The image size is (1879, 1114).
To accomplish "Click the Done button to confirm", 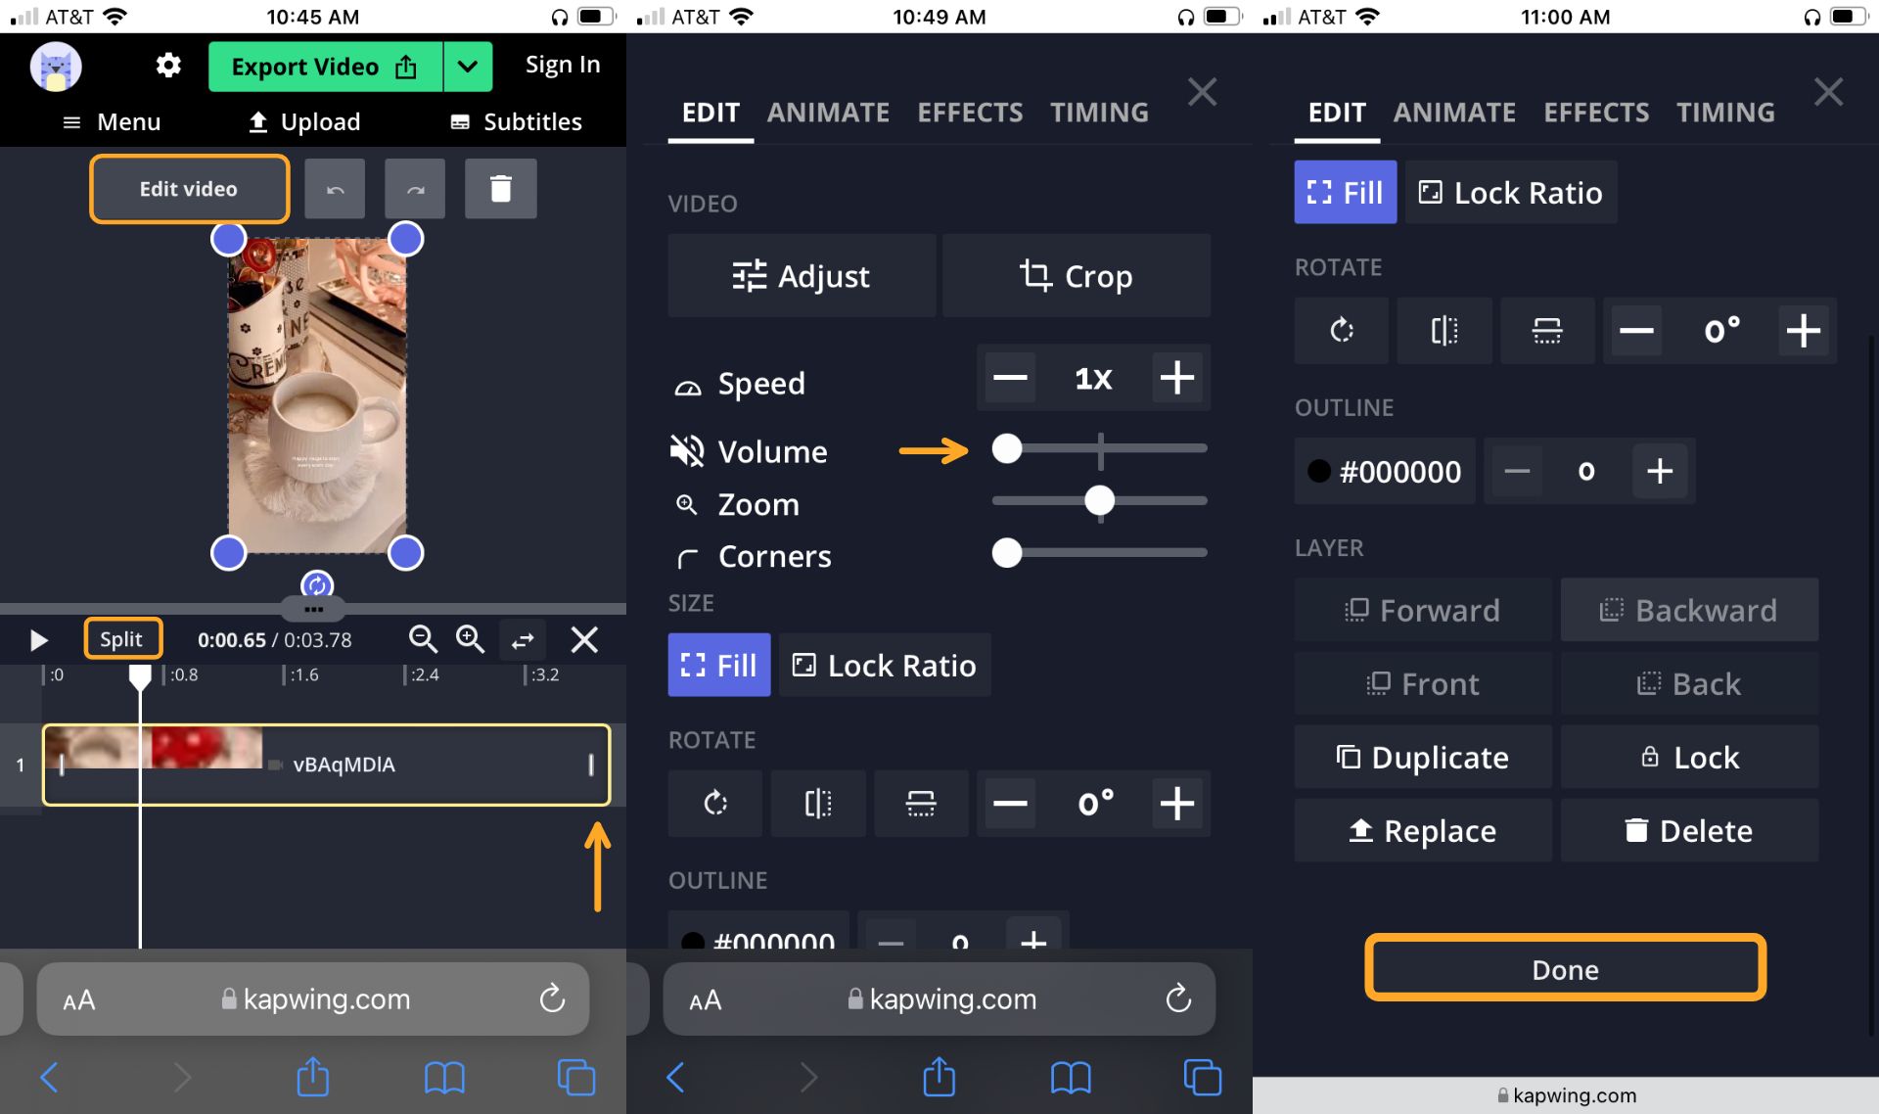I will coord(1565,968).
